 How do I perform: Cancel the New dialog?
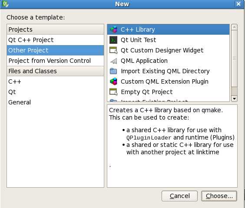click(179, 196)
